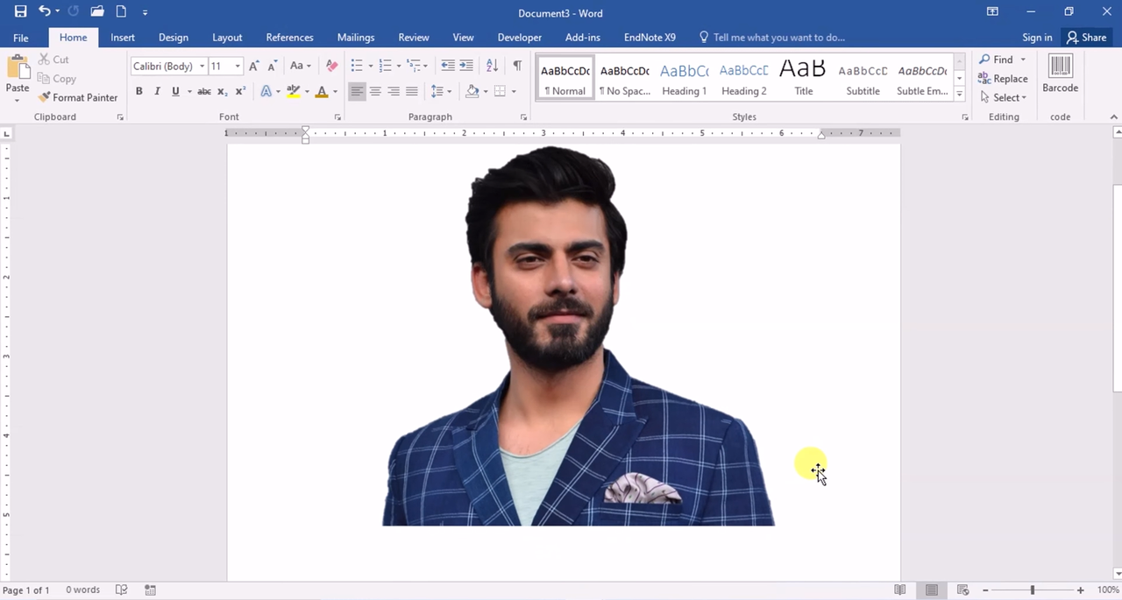Image resolution: width=1122 pixels, height=600 pixels.
Task: Decrease paragraph indent
Action: 447,66
